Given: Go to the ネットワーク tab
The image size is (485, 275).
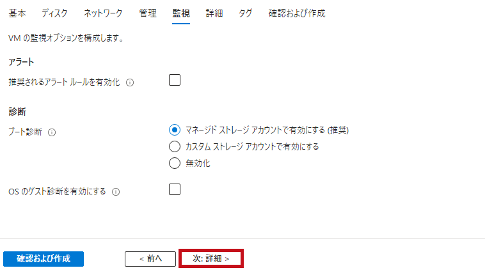Looking at the screenshot, I should tap(103, 13).
